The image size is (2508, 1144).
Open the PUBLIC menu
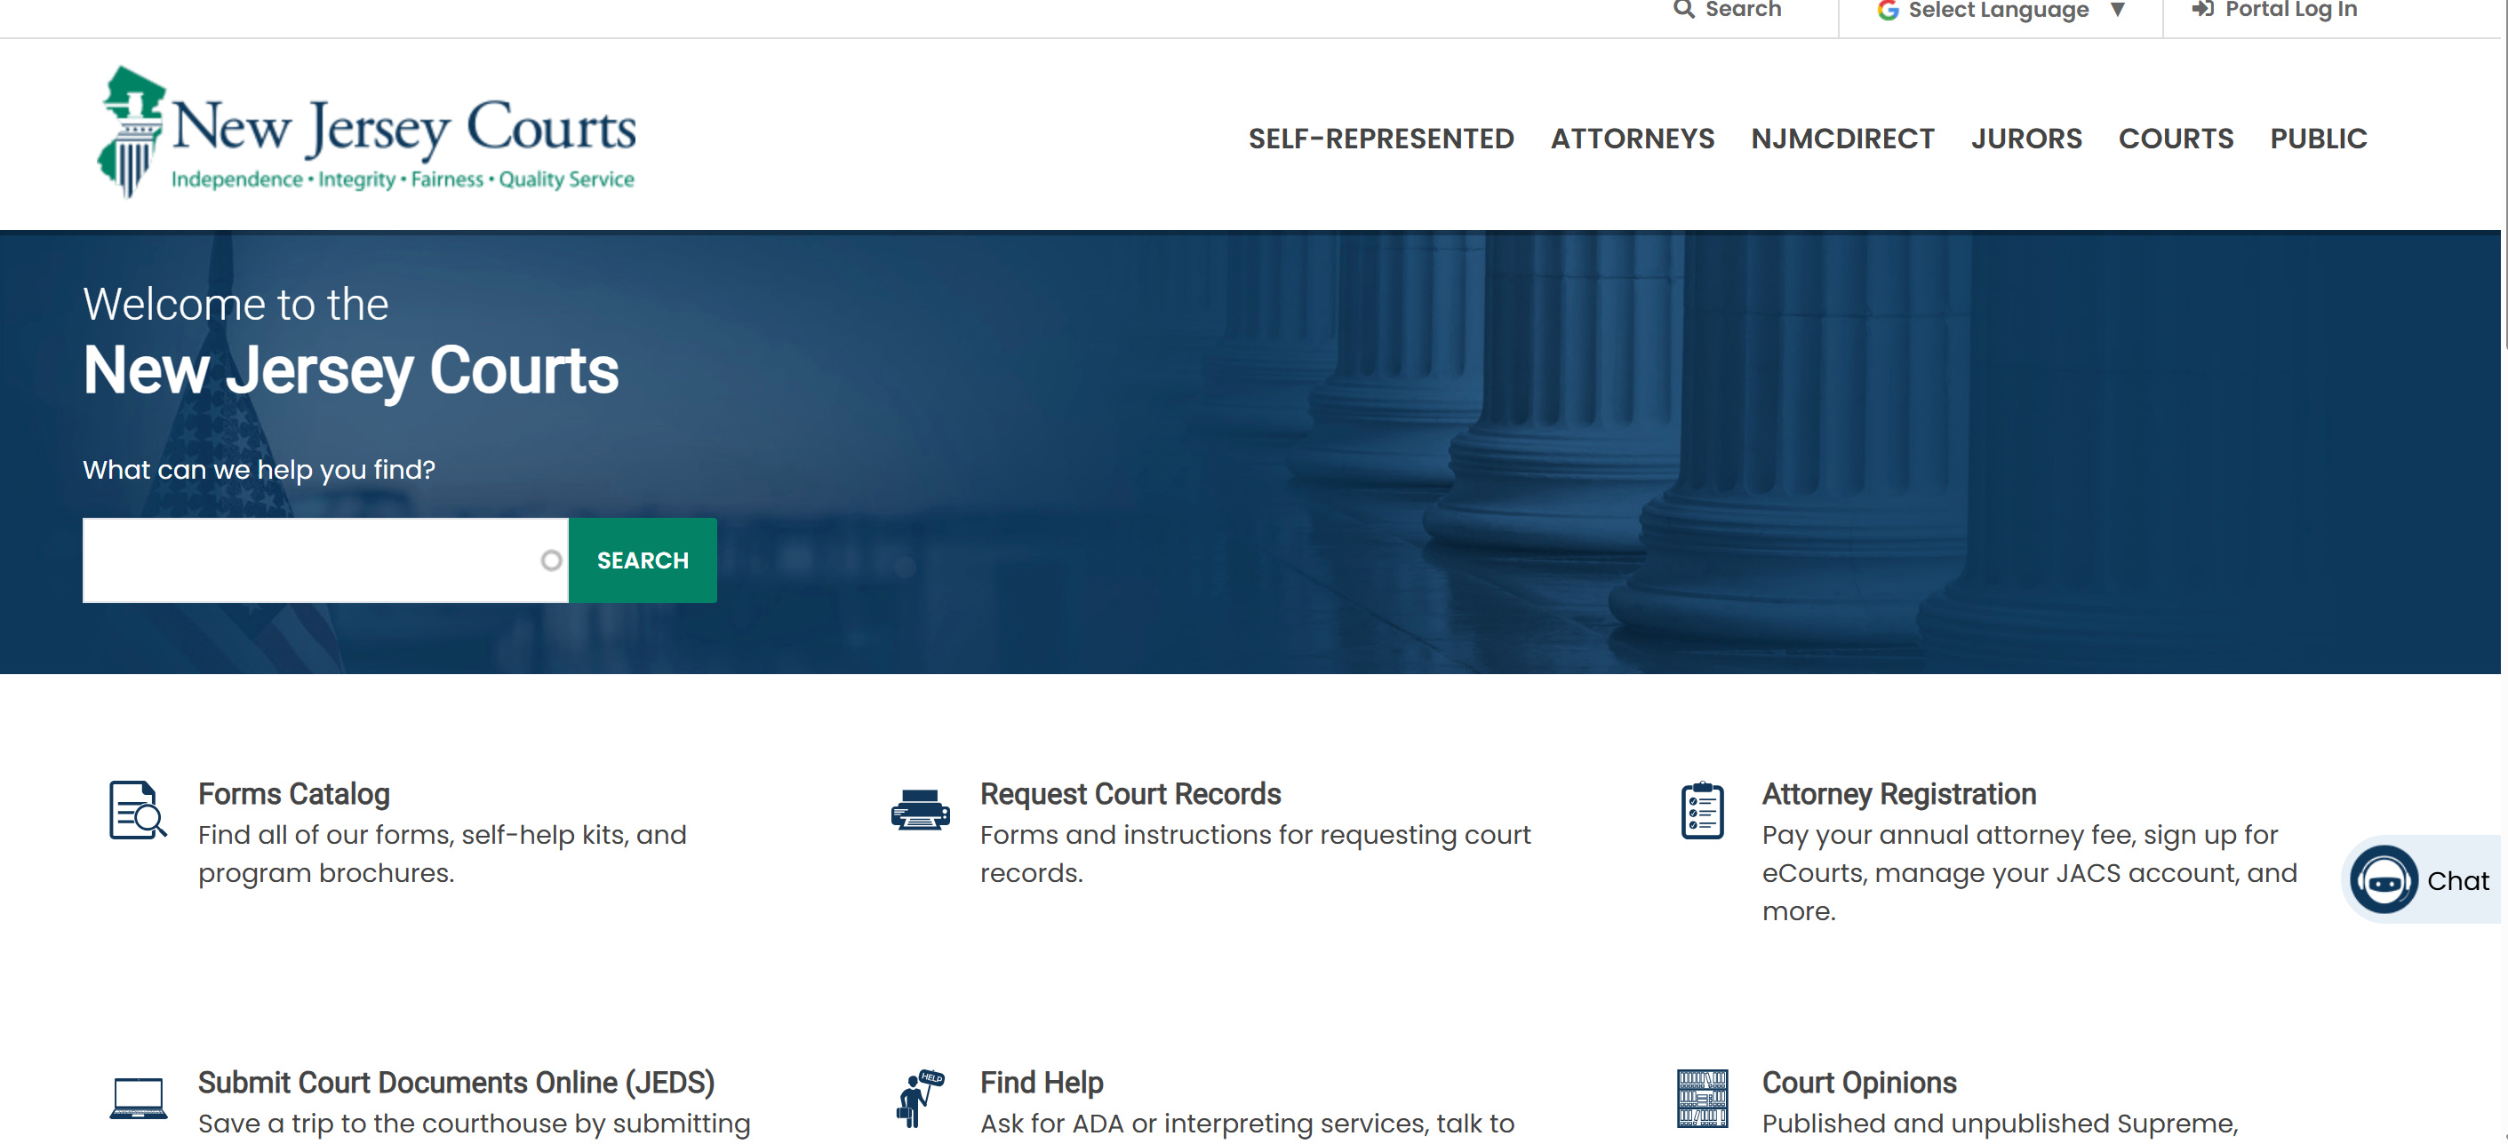point(2318,139)
